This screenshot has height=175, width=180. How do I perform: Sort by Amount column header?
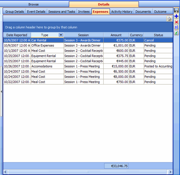pyautogui.click(x=116, y=35)
